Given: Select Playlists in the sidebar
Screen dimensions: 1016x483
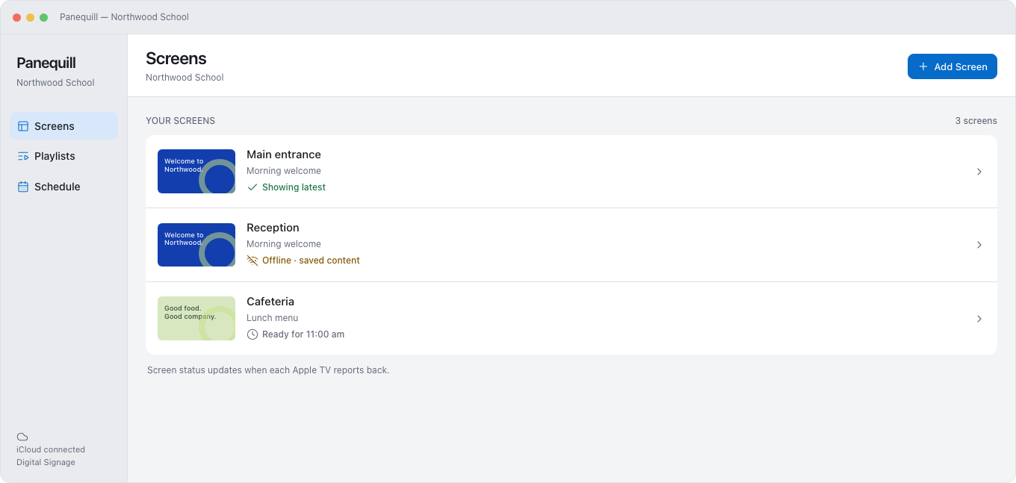Looking at the screenshot, I should point(64,156).
